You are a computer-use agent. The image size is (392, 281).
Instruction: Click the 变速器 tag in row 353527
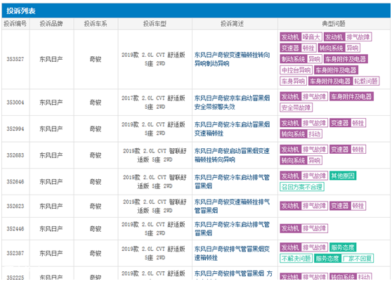tap(290, 48)
